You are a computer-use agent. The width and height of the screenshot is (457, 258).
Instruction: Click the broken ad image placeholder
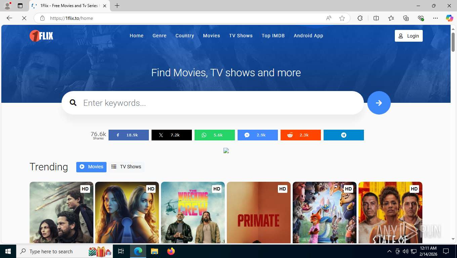[226, 151]
